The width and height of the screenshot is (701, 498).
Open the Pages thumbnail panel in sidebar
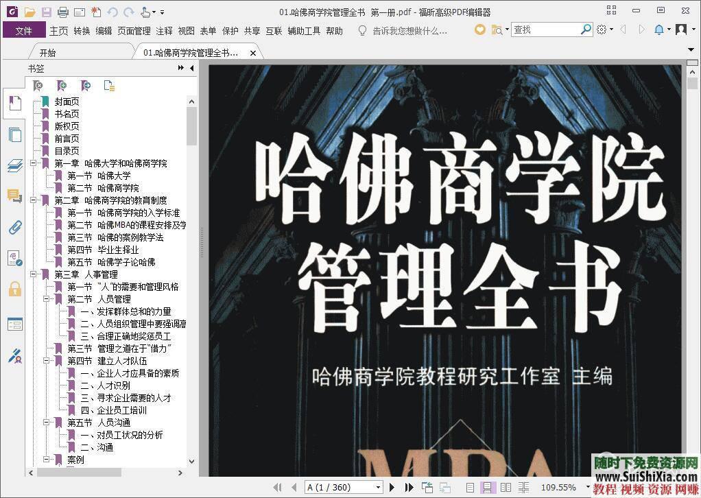[x=15, y=134]
